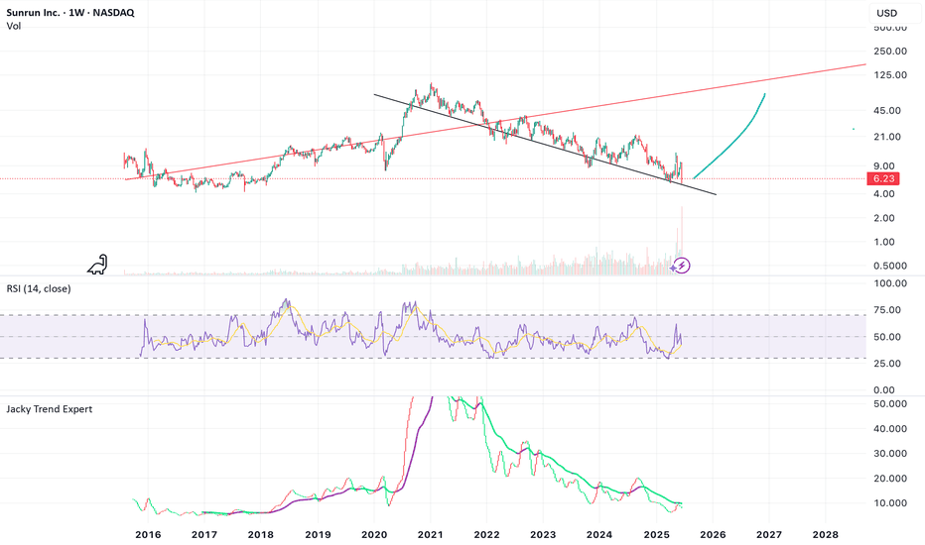Click the 10.000 Jacky Trend axis label

pyautogui.click(x=890, y=502)
